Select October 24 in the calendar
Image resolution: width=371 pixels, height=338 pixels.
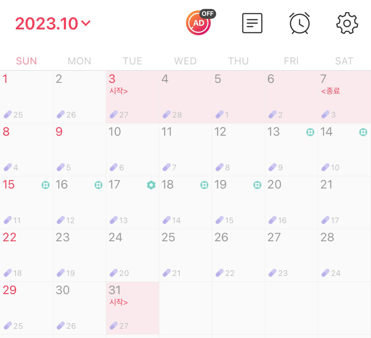(x=132, y=255)
